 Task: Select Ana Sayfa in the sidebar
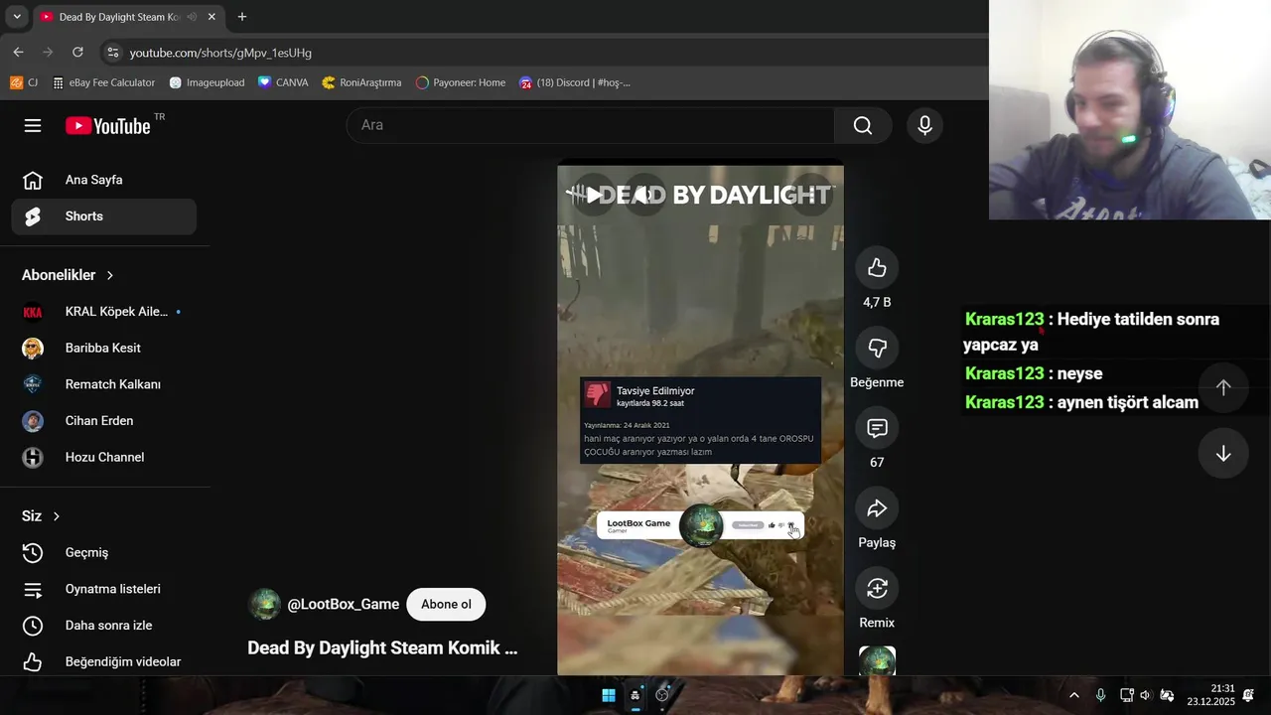click(104, 180)
